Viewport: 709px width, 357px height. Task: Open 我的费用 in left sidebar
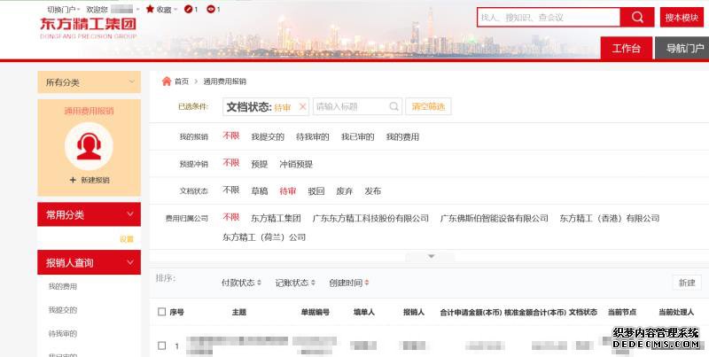(63, 286)
